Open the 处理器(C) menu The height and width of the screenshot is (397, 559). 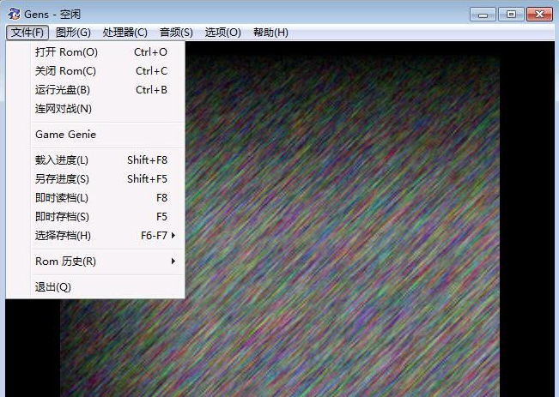(125, 33)
